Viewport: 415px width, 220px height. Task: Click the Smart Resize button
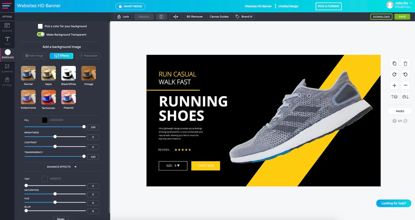130,6
